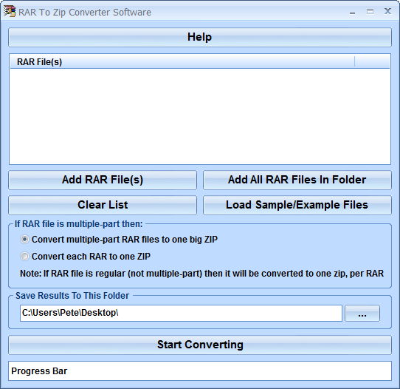Click the empty header area right of divider
Viewport: 400px width, 389px height.
[372, 62]
